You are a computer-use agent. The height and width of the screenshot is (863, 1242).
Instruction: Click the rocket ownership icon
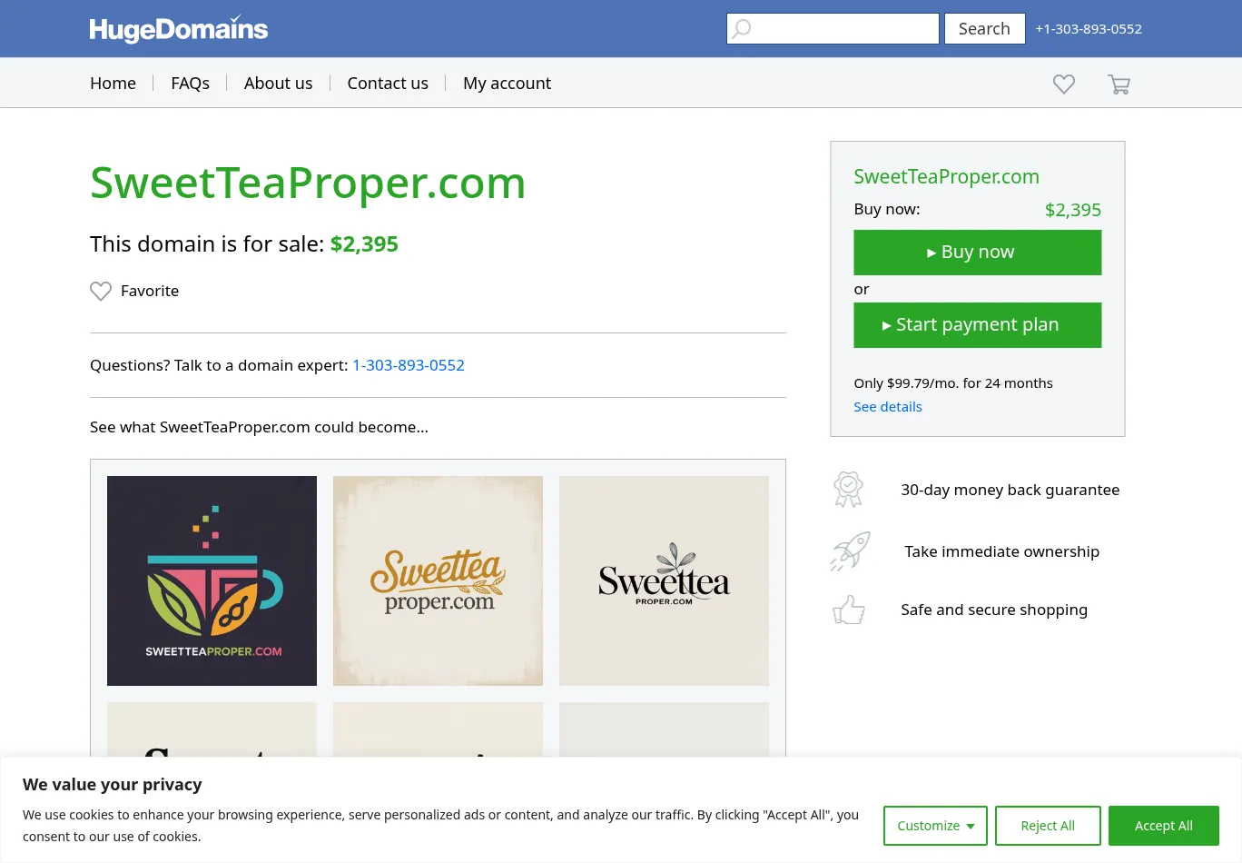[850, 551]
